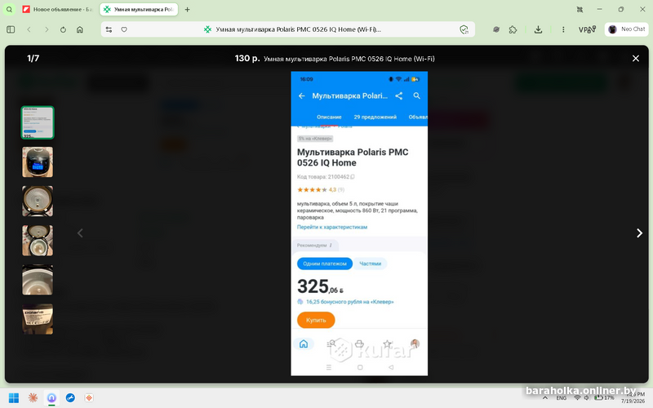Open the taskbar clock and date

click(x=633, y=397)
